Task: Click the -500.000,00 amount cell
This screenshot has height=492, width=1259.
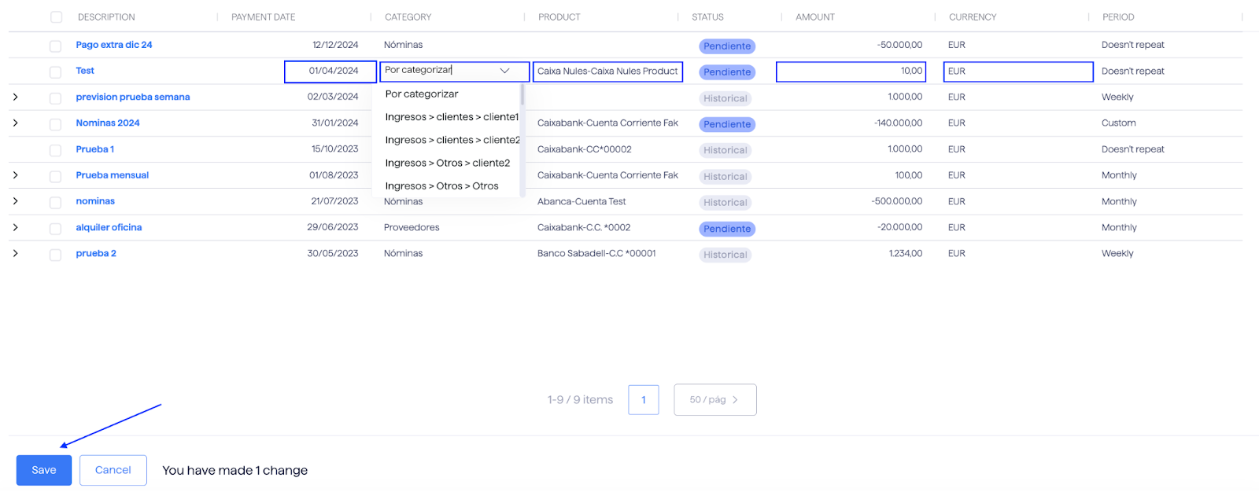Action: tap(897, 201)
